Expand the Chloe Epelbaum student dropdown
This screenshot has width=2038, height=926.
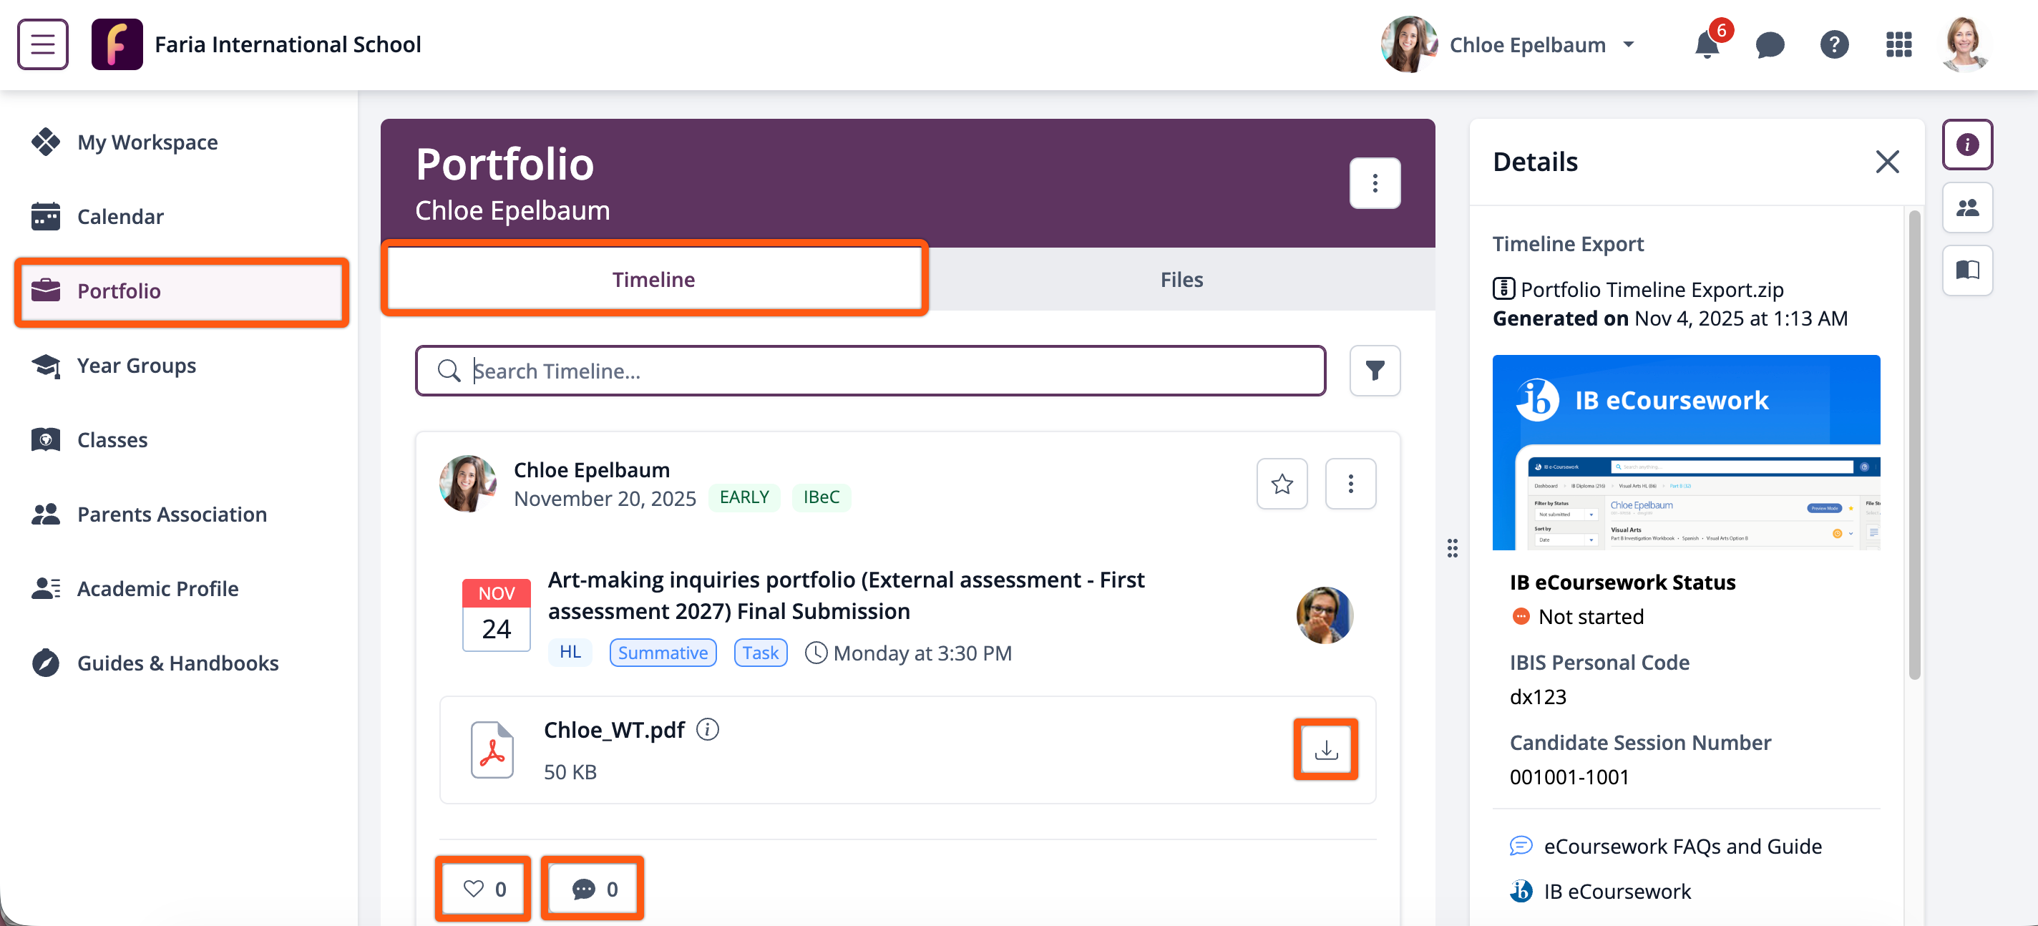click(1628, 45)
